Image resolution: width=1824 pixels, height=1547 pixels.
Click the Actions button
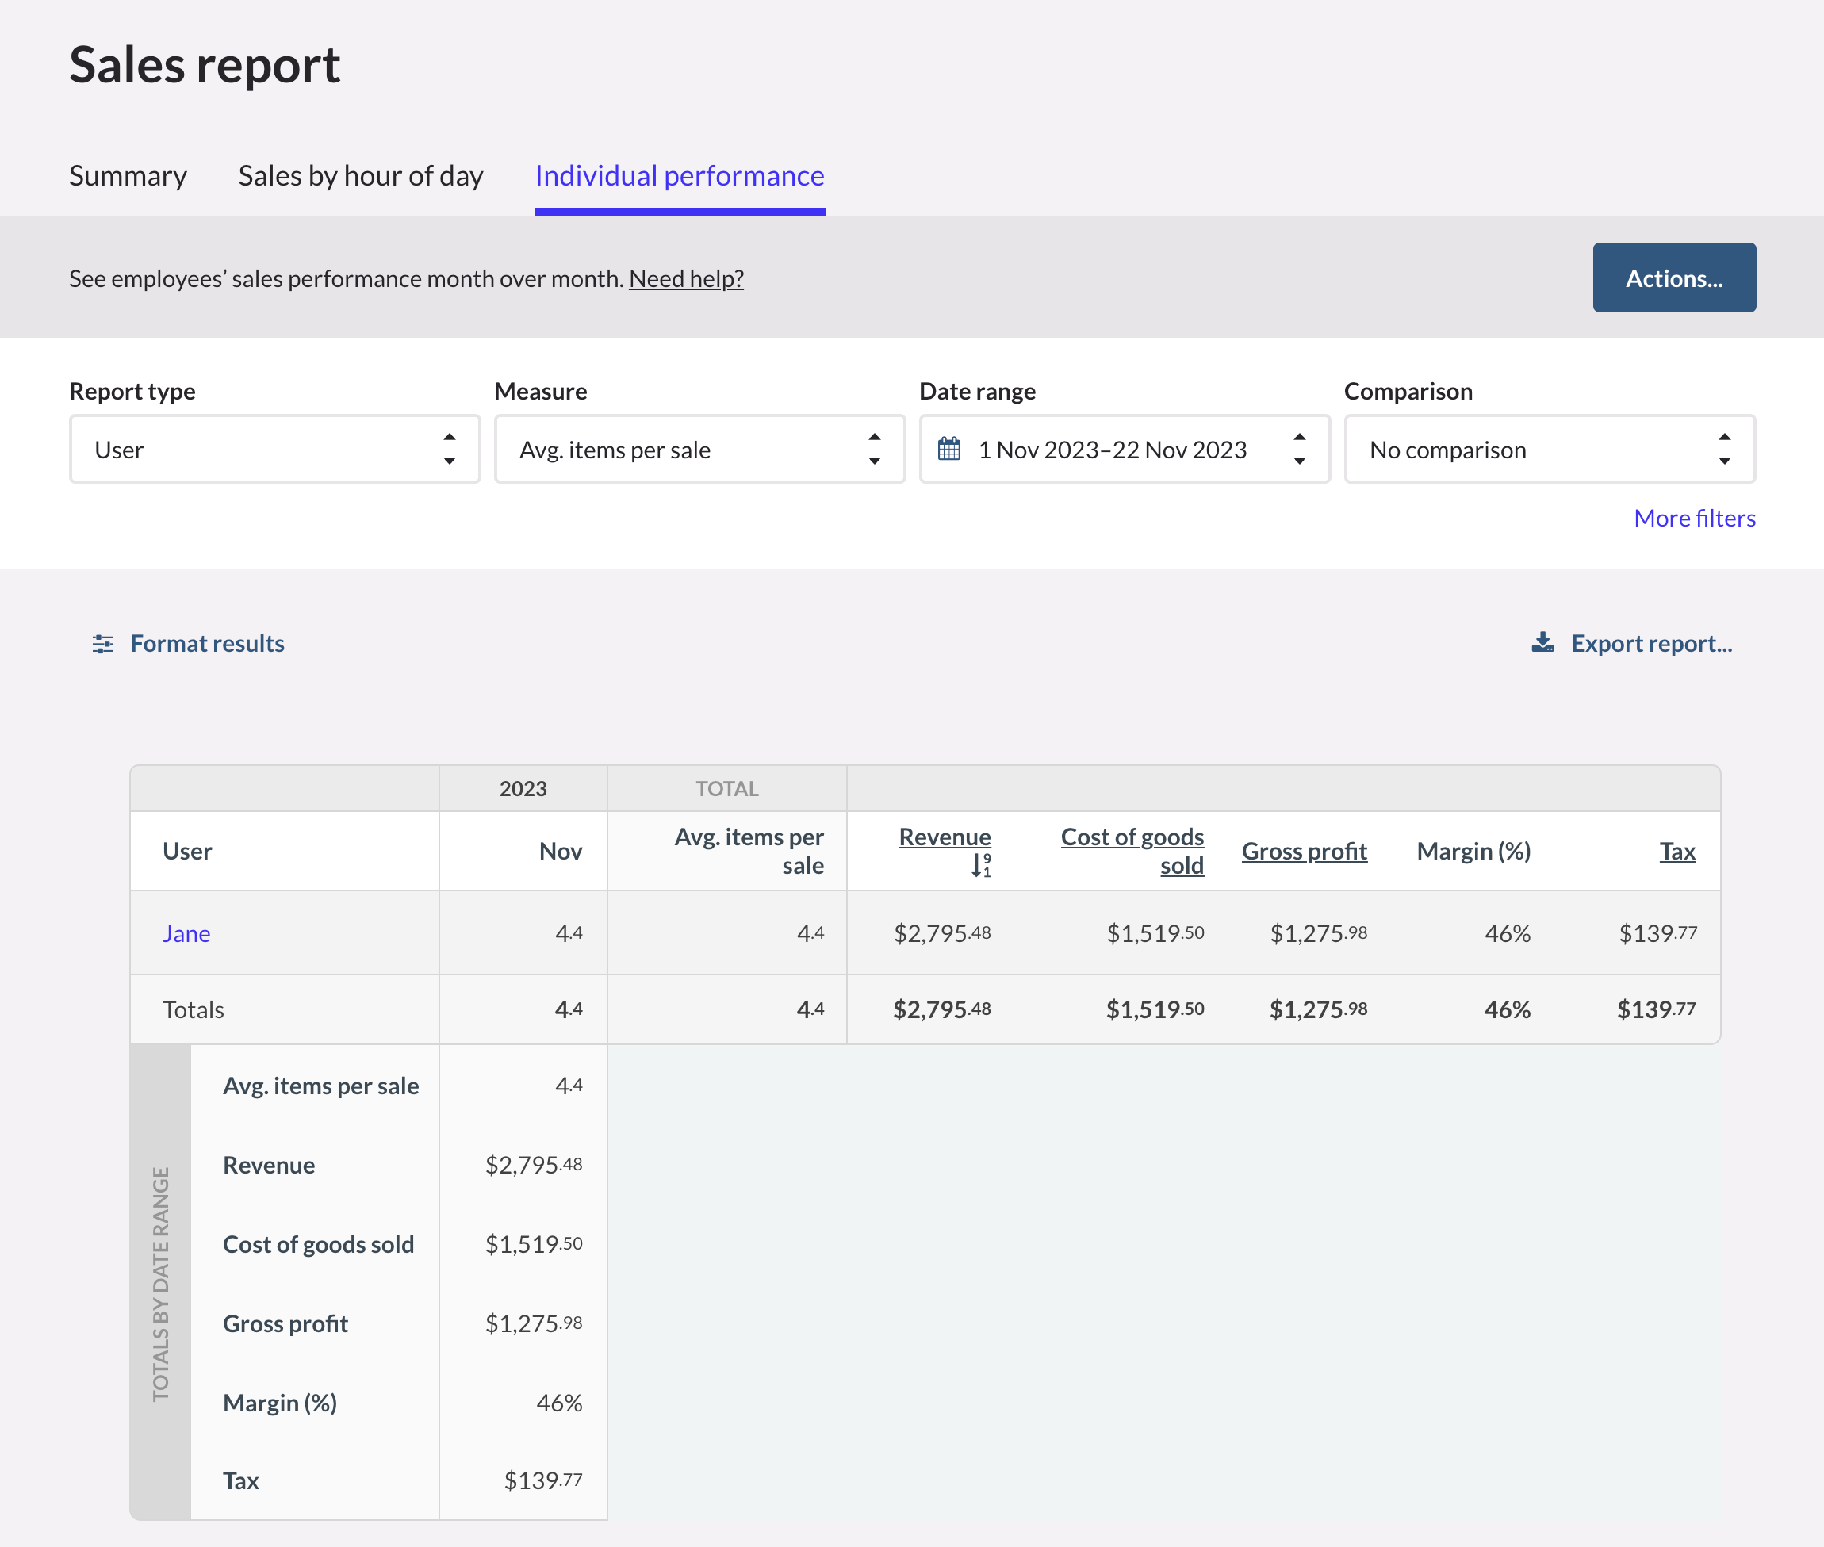(x=1673, y=278)
